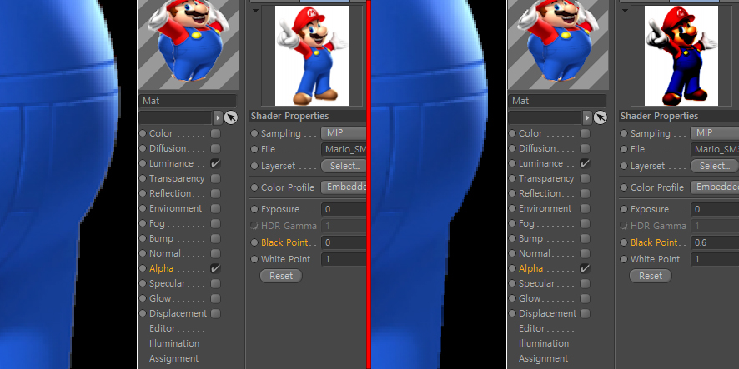Click the animation dot beside Layerset in the Black Point 0 panel
Viewport: 739px width, 369px height.
(254, 166)
